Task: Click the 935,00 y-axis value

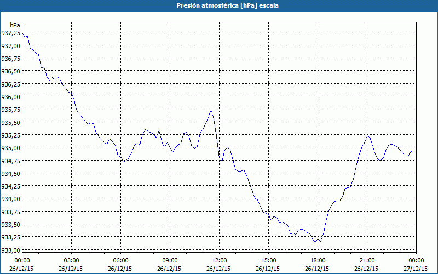Action: (x=10, y=147)
